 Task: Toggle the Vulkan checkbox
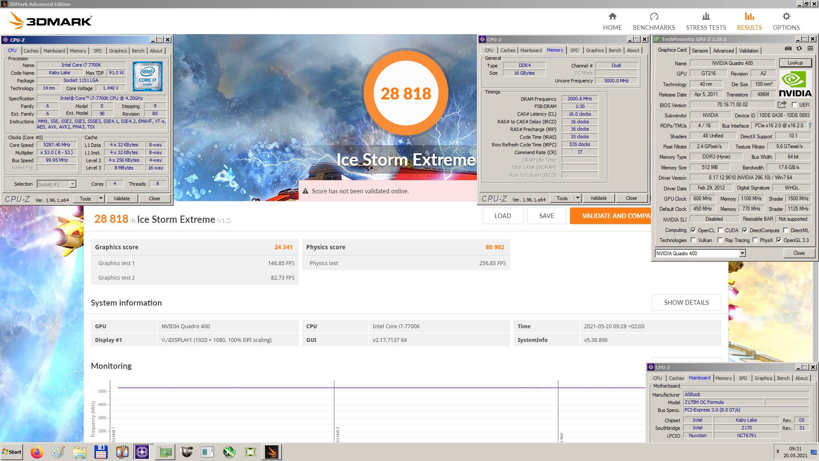click(693, 240)
